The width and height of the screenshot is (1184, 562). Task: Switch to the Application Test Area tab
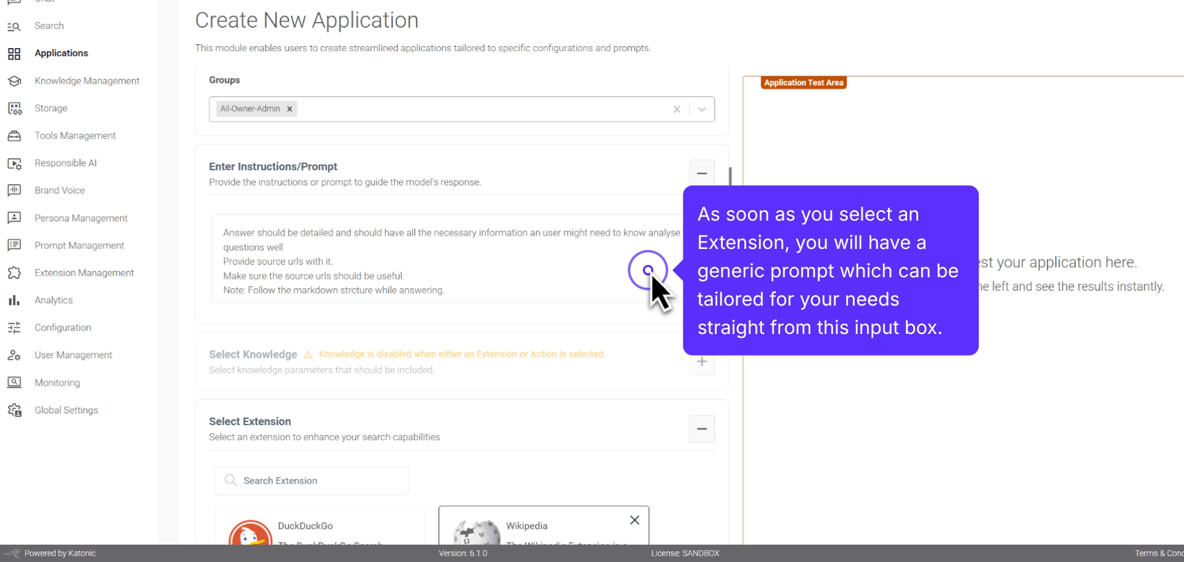804,82
